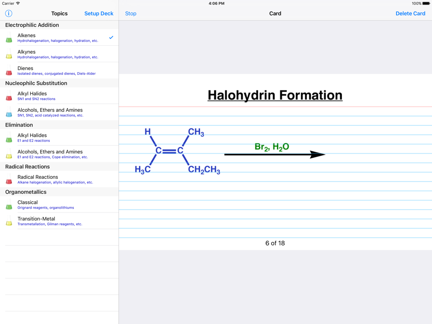Open the Alcohols topic with Cope elimination

point(60,154)
